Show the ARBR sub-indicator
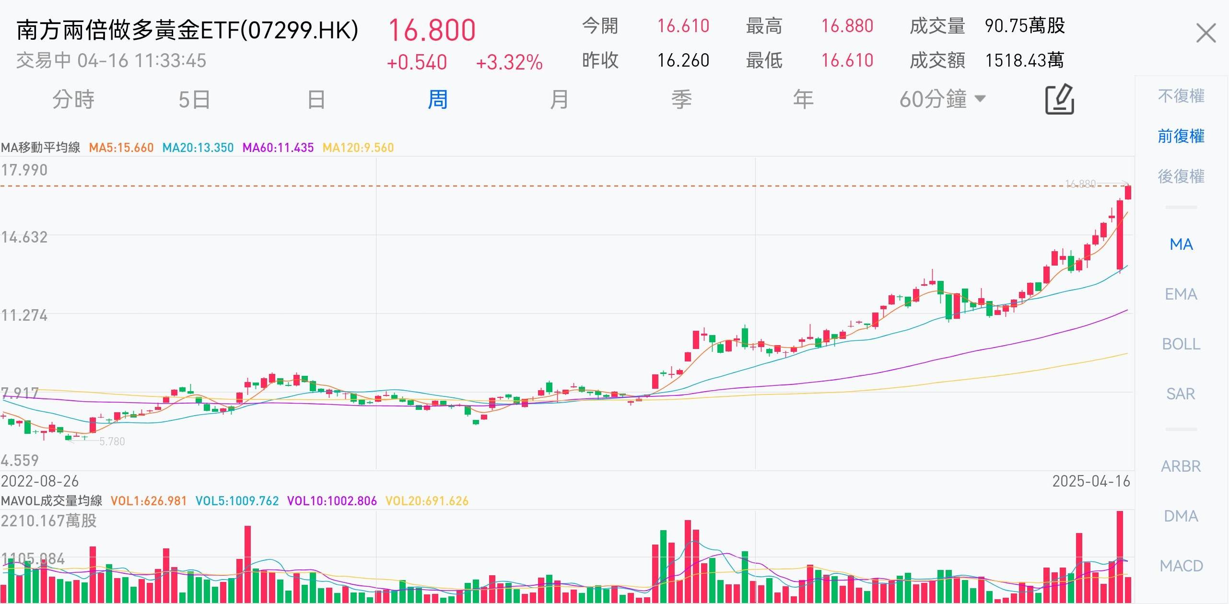This screenshot has width=1229, height=604. tap(1181, 466)
